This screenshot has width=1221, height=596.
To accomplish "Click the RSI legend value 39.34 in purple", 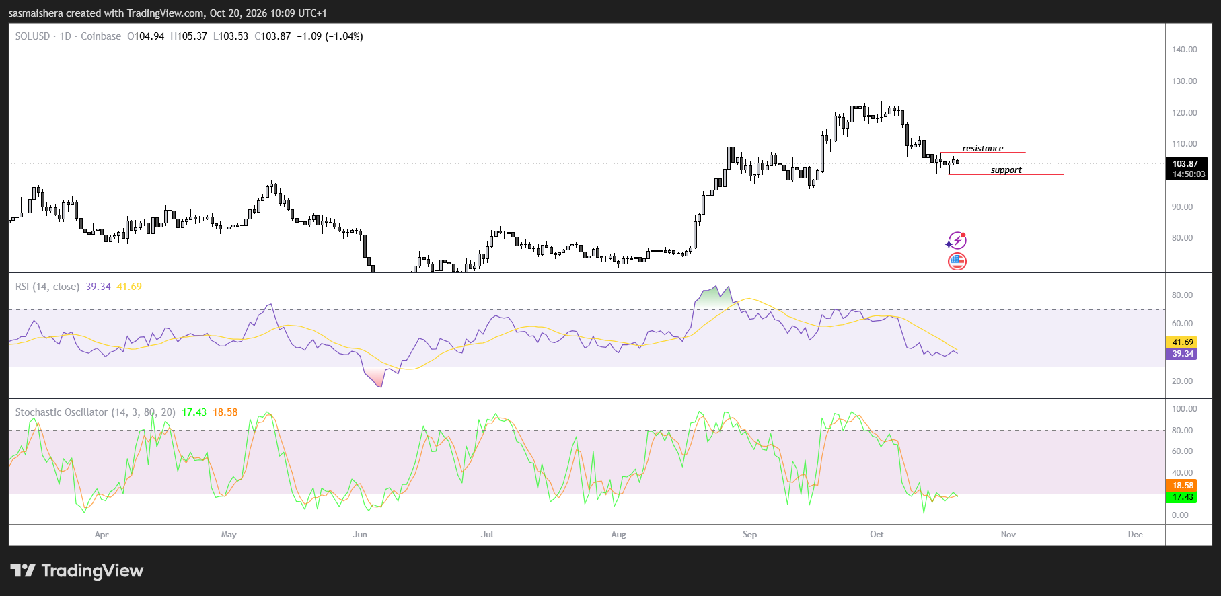I will coord(98,287).
